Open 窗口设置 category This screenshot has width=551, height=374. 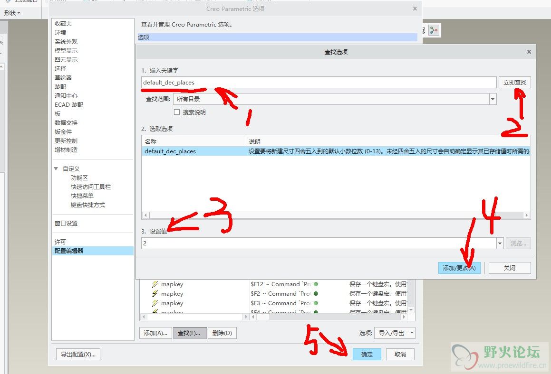click(66, 223)
